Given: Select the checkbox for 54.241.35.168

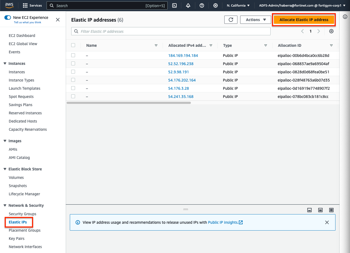Looking at the screenshot, I should (73, 96).
